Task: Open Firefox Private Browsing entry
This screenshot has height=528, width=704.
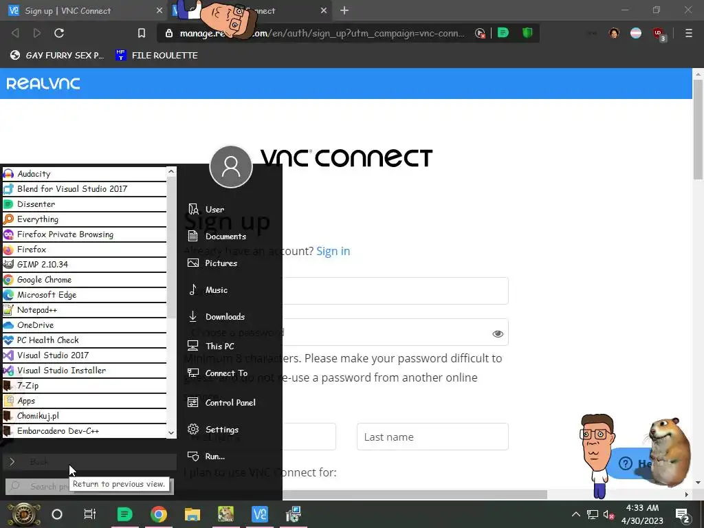Action: [x=85, y=234]
